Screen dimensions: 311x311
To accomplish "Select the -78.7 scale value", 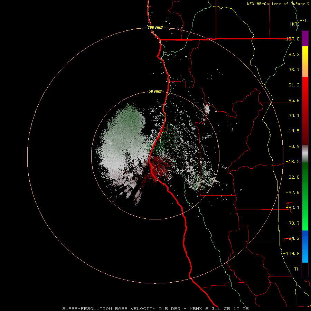I will coord(293,223).
